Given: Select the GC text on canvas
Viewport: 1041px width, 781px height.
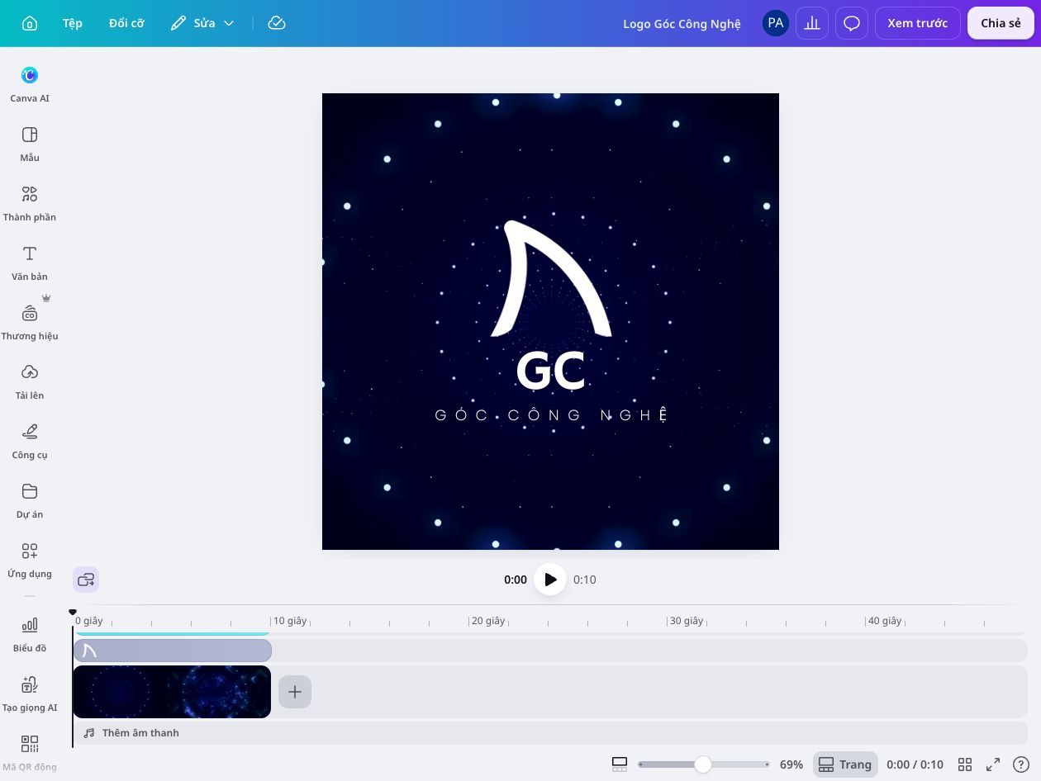Looking at the screenshot, I should pyautogui.click(x=551, y=372).
